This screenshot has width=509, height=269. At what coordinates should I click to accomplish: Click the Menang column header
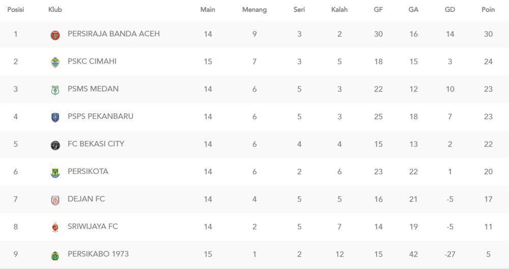pos(254,10)
